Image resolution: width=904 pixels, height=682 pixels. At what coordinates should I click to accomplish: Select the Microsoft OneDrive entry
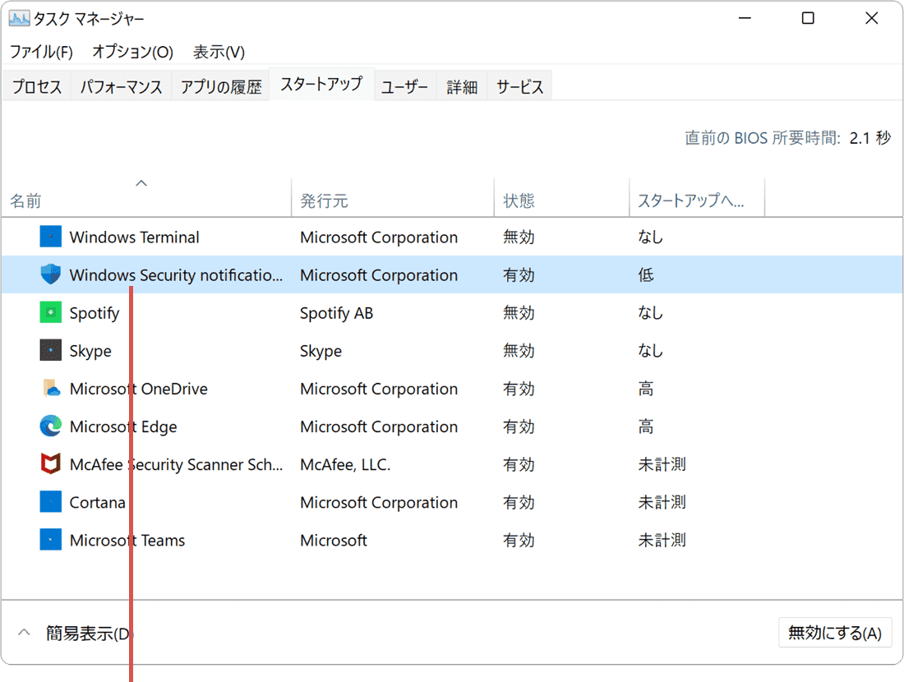tap(138, 389)
